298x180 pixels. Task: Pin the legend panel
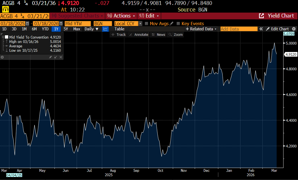point(50,57)
